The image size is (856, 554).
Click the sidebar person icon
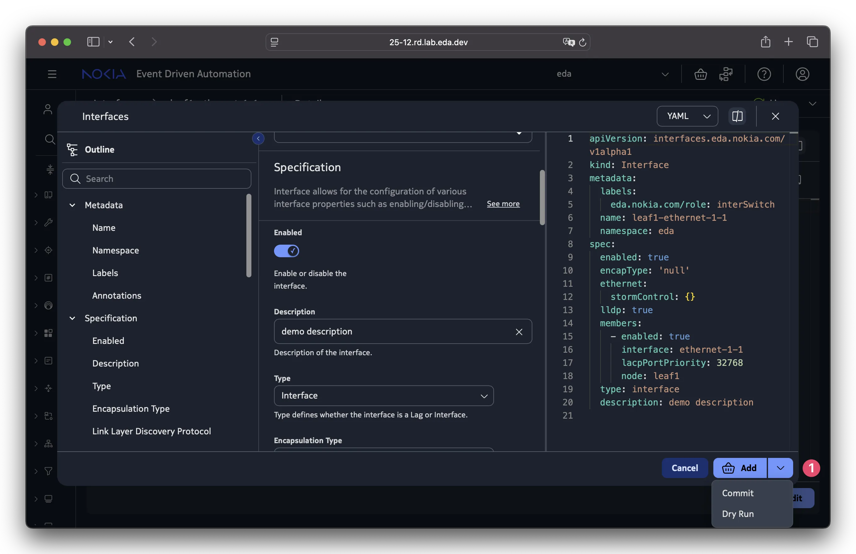tap(48, 109)
